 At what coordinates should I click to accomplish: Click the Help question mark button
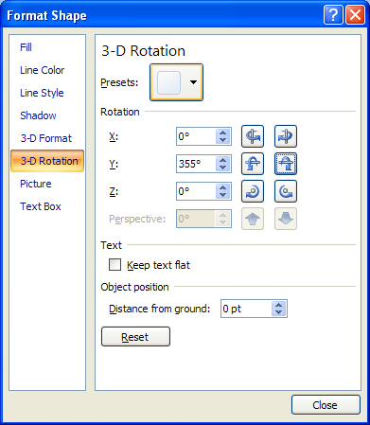(x=333, y=15)
